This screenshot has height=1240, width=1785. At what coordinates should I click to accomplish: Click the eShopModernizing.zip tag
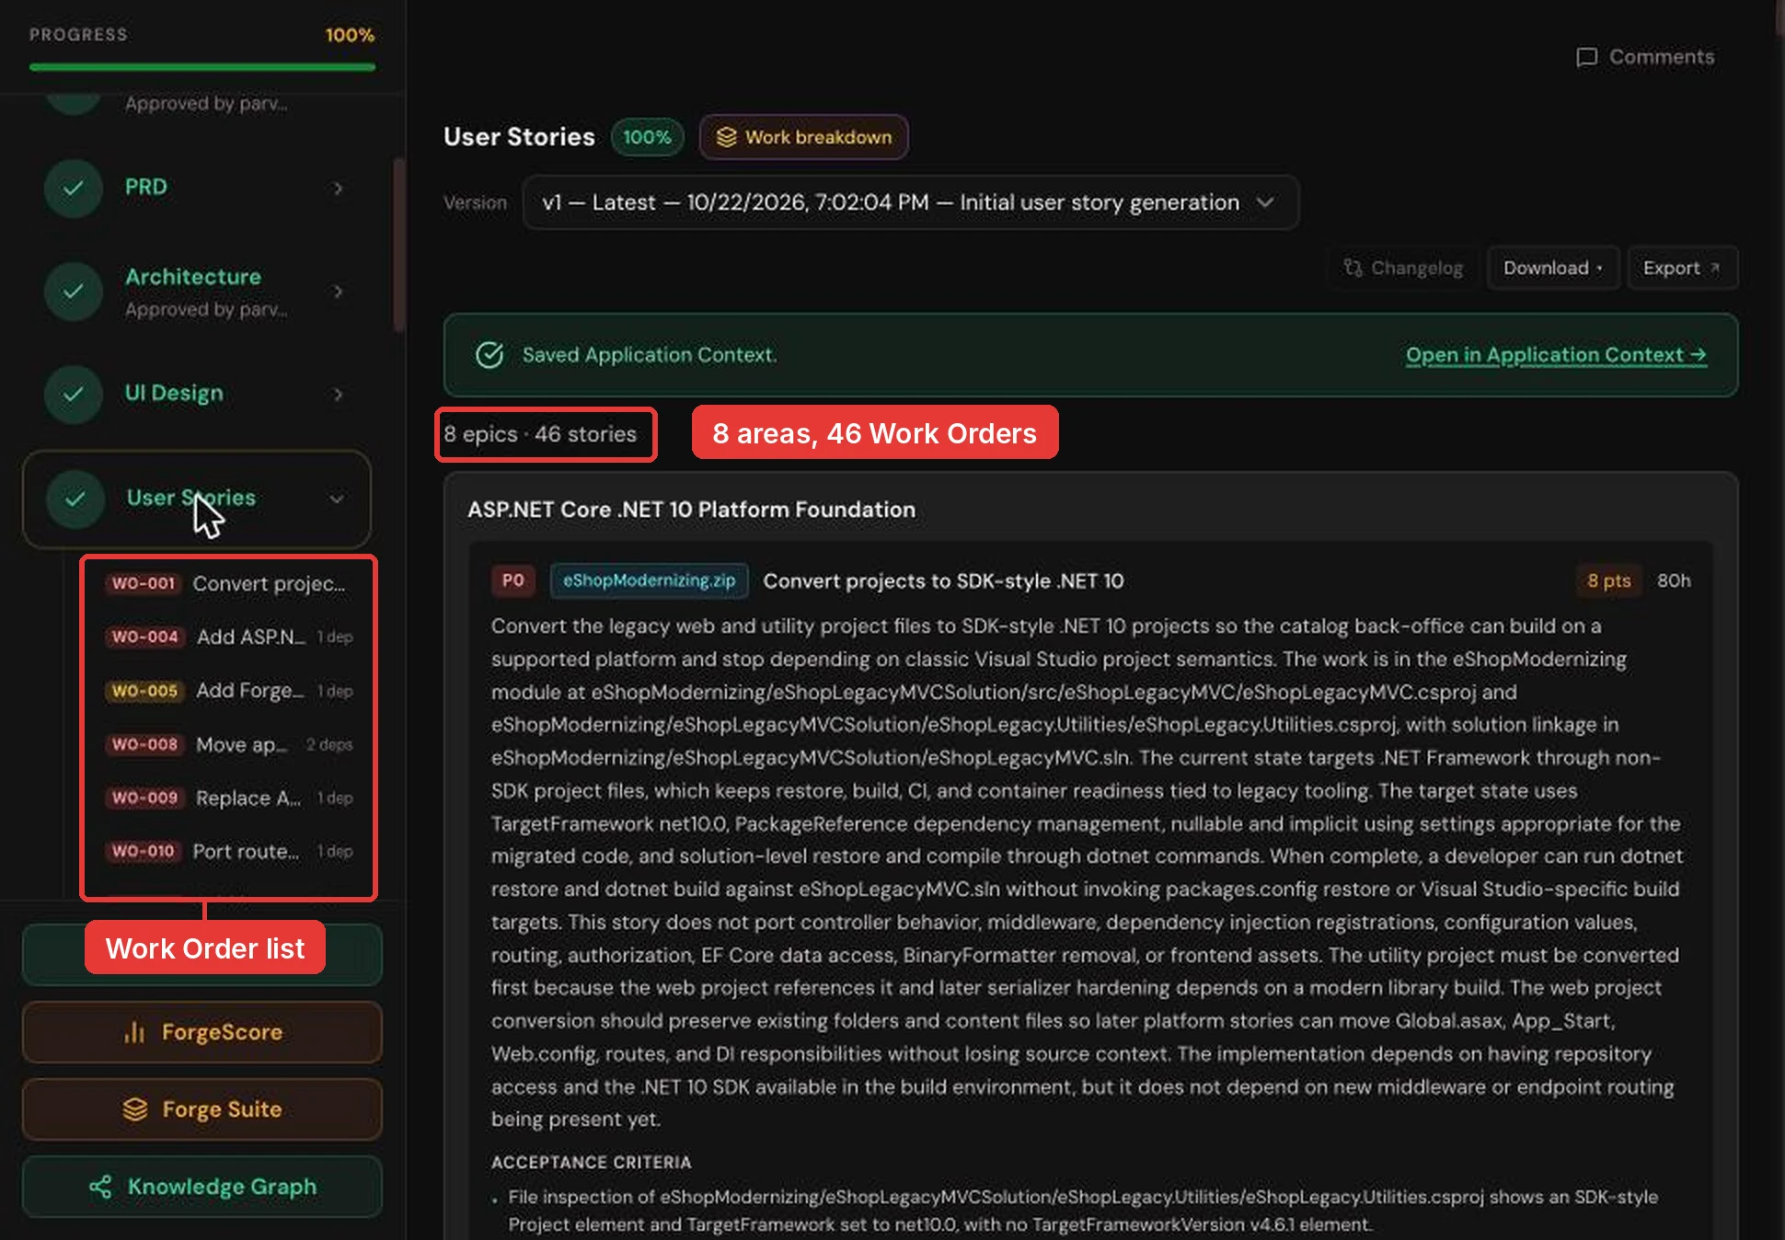point(649,580)
